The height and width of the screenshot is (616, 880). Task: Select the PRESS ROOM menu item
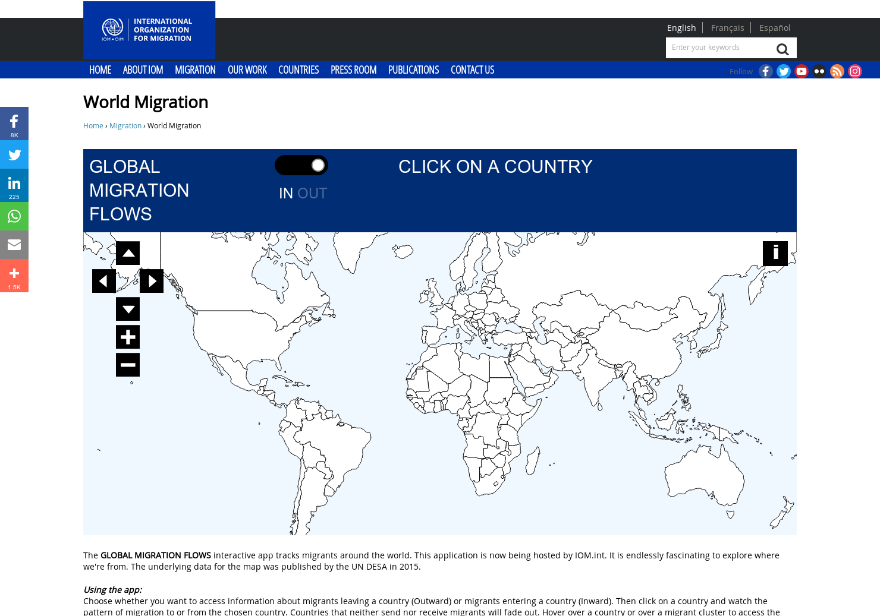353,70
